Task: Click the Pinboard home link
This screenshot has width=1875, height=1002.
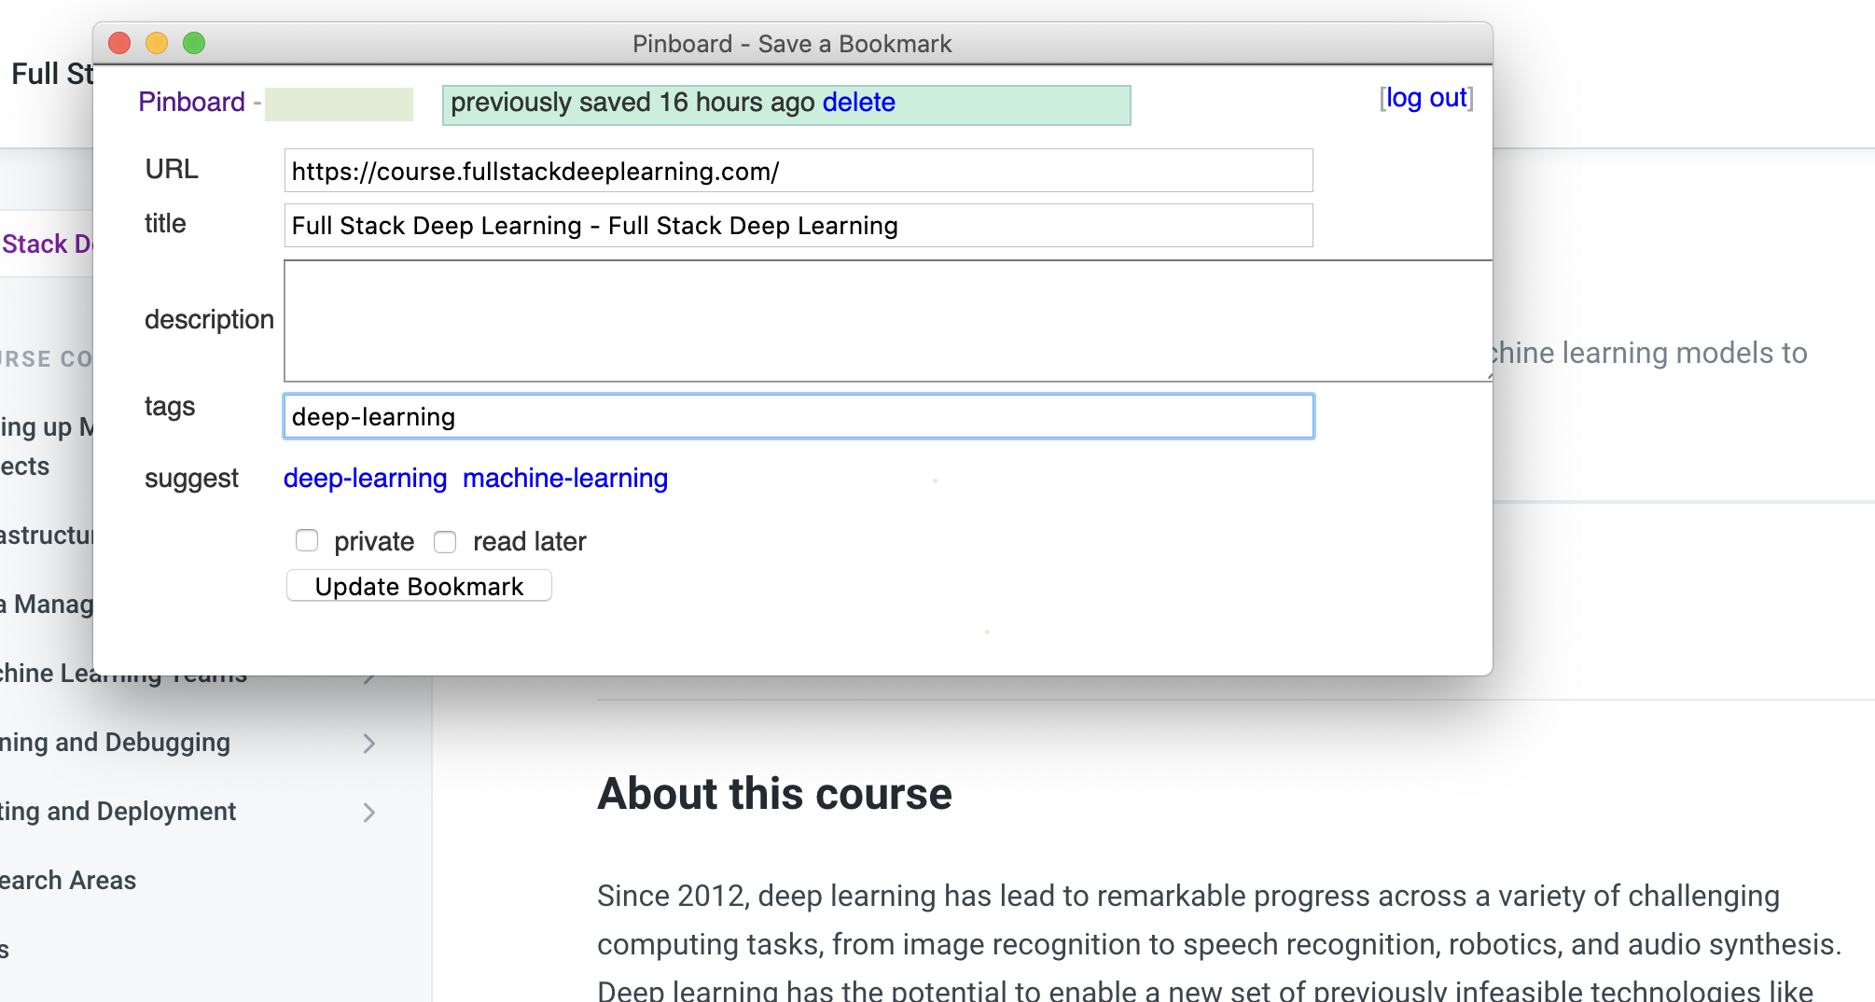Action: [x=191, y=102]
